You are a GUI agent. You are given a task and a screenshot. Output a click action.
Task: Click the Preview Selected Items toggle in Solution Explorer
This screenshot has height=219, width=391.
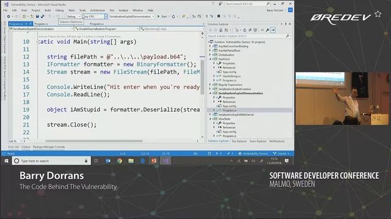click(273, 30)
